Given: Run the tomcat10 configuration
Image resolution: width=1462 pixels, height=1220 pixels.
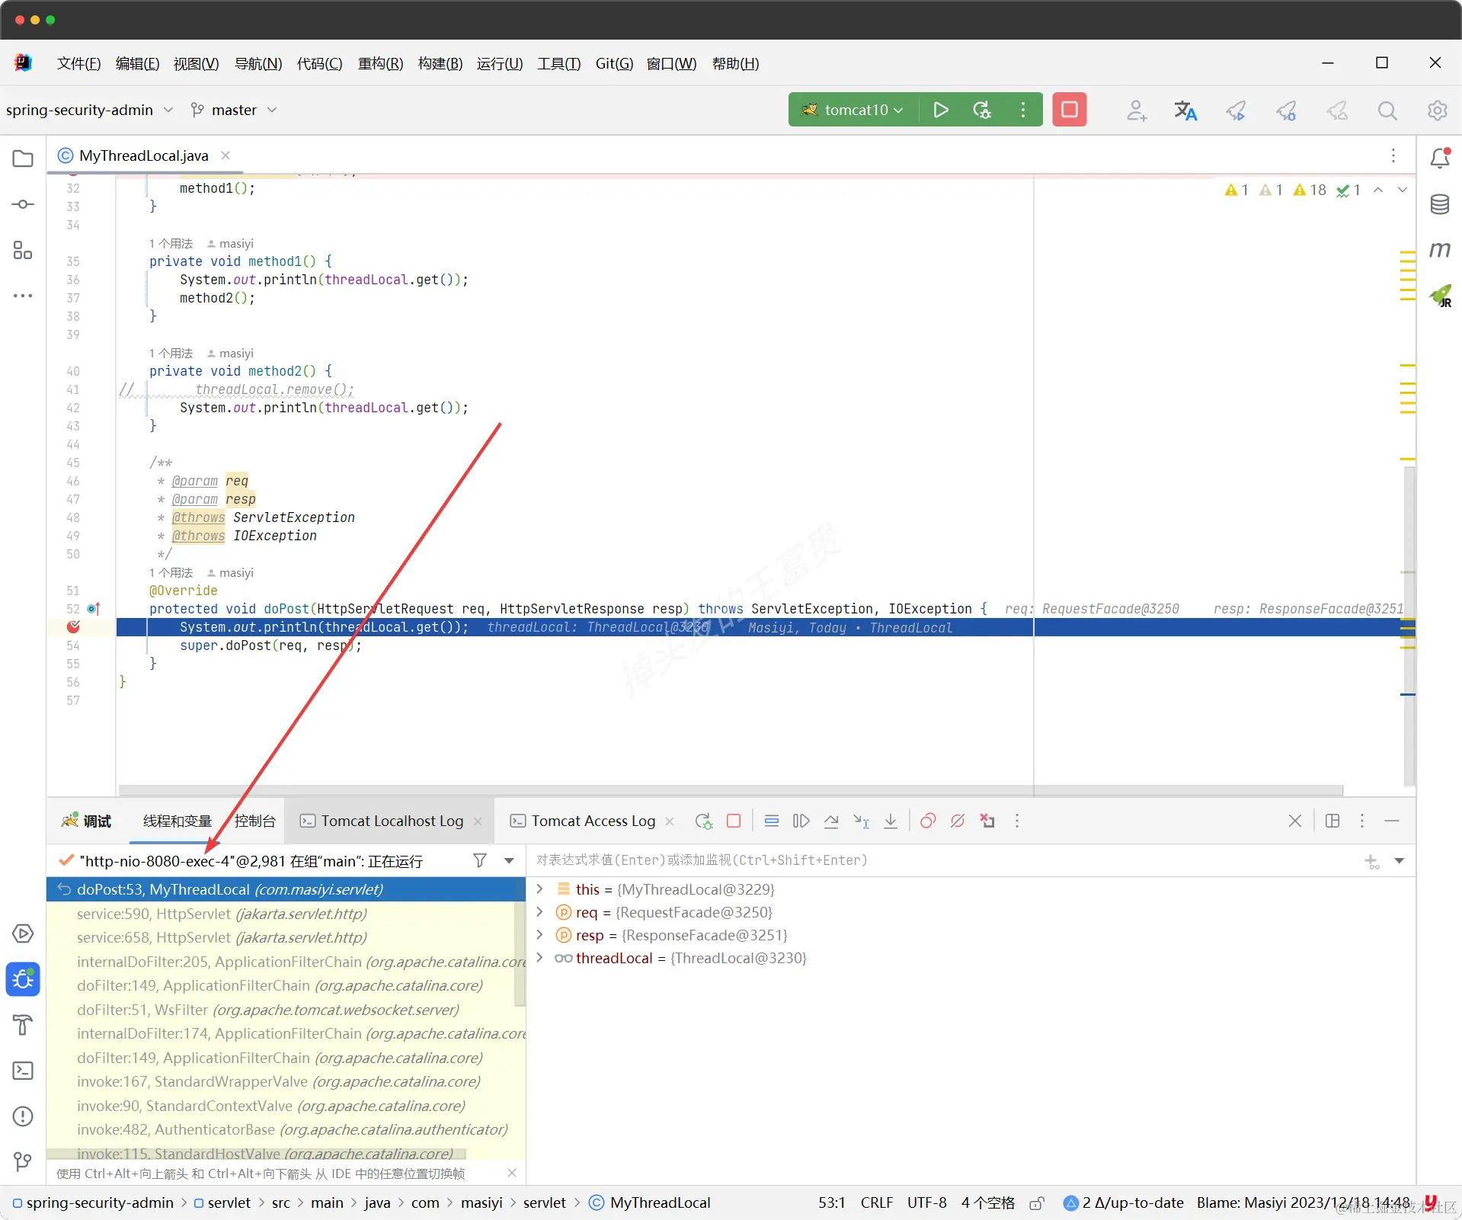Looking at the screenshot, I should click(x=941, y=110).
